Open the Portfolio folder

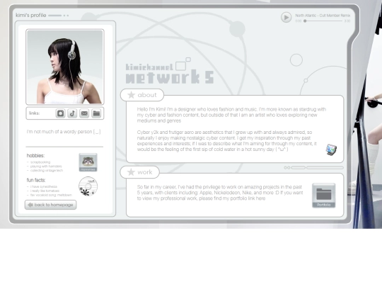(x=323, y=196)
